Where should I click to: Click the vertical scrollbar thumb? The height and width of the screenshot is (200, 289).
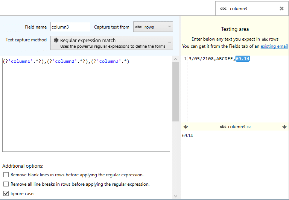[x=175, y=92]
